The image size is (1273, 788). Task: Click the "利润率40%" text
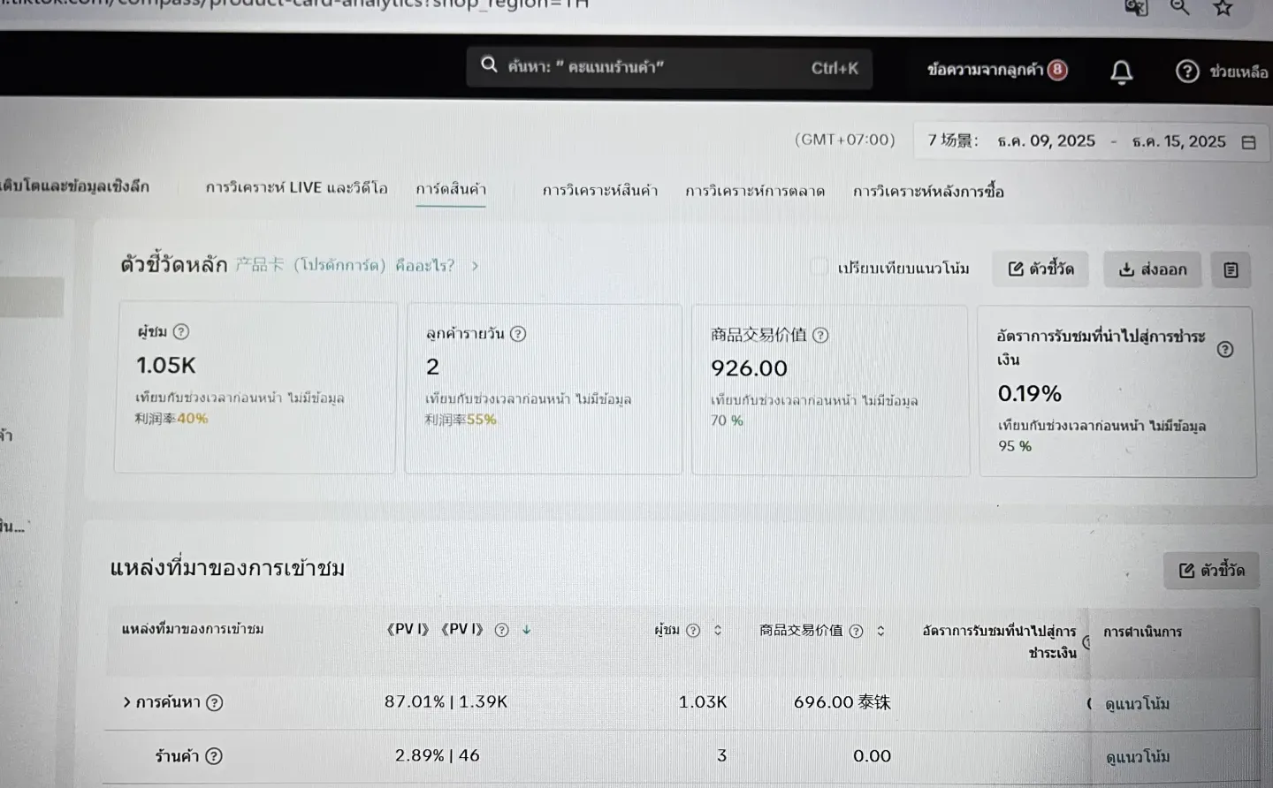coord(172,419)
